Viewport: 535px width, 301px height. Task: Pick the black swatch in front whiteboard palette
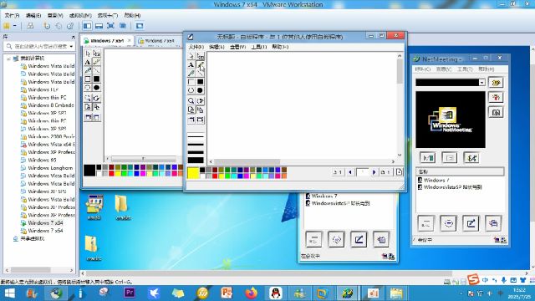202,170
